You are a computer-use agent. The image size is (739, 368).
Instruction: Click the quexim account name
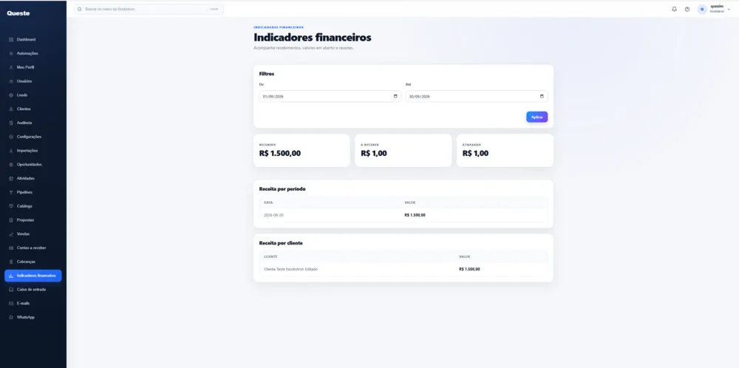tap(716, 7)
